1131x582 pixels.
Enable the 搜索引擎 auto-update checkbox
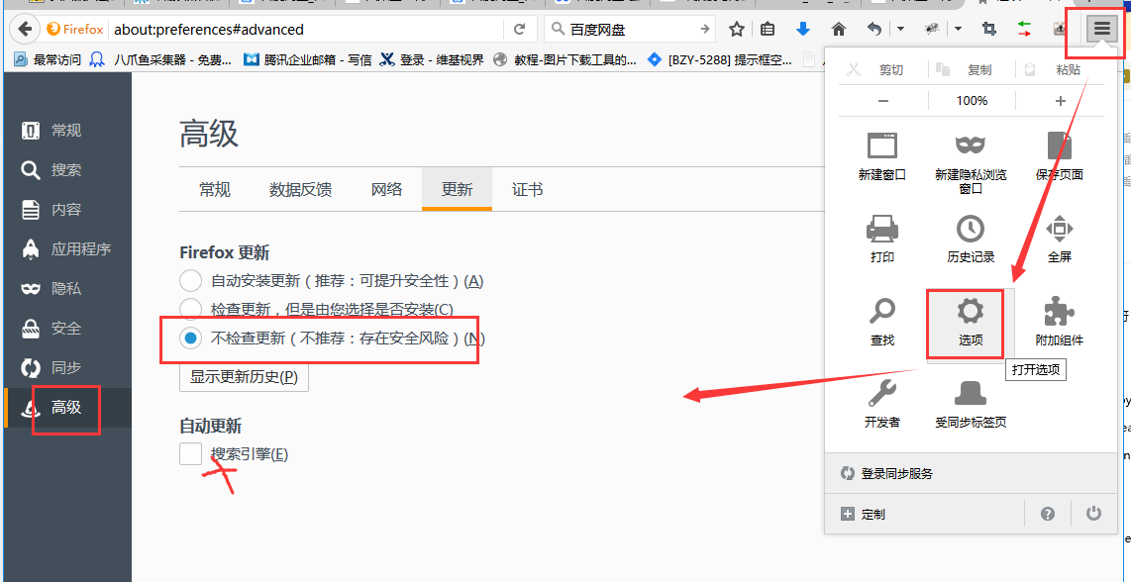point(190,453)
